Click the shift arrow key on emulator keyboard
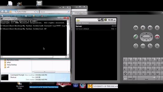The height and width of the screenshot is (92, 163). (125, 74)
